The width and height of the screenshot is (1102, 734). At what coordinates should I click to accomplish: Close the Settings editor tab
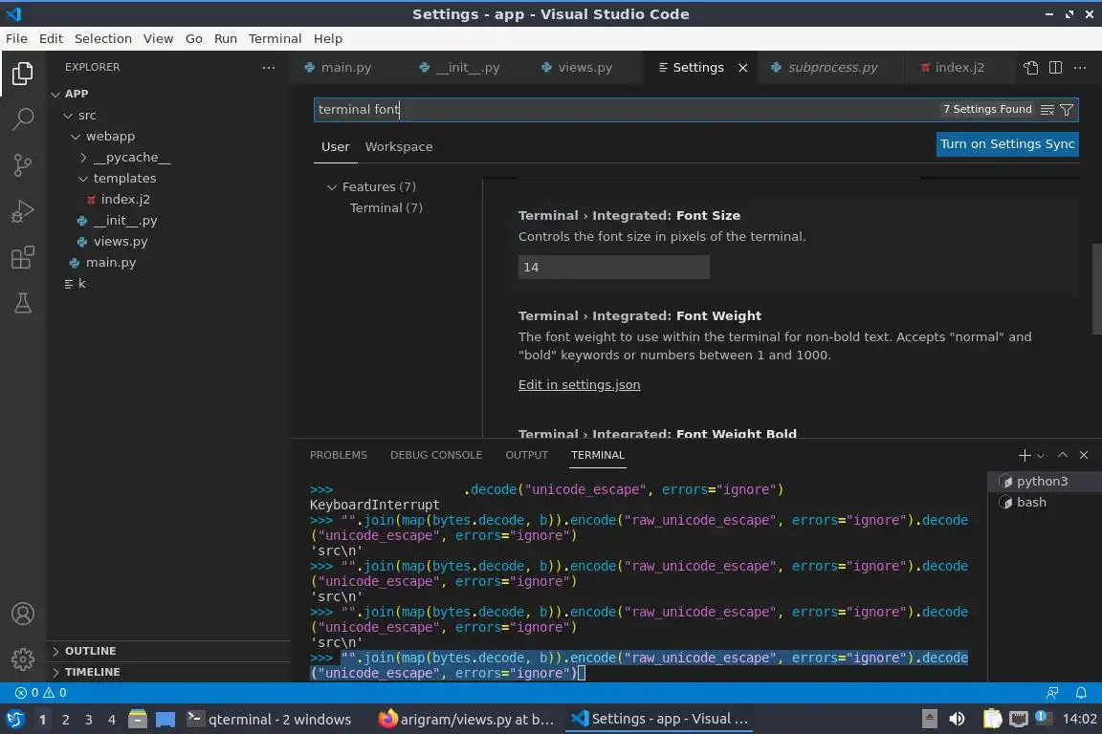tap(743, 68)
